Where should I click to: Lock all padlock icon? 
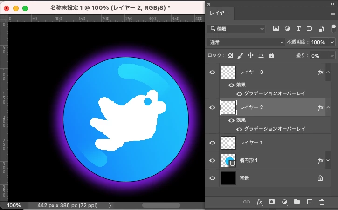(x=271, y=55)
